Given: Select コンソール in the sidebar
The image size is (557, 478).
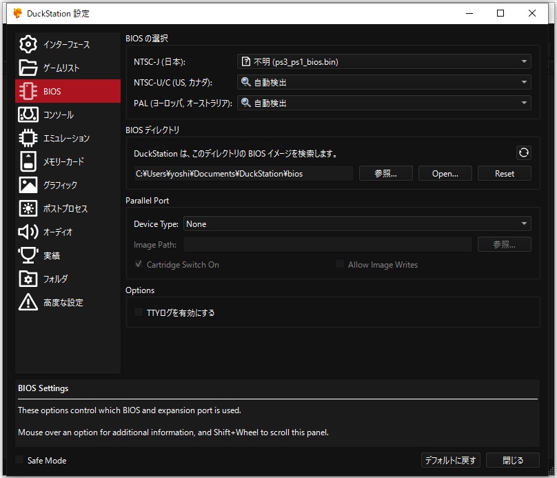Looking at the screenshot, I should coord(68,114).
